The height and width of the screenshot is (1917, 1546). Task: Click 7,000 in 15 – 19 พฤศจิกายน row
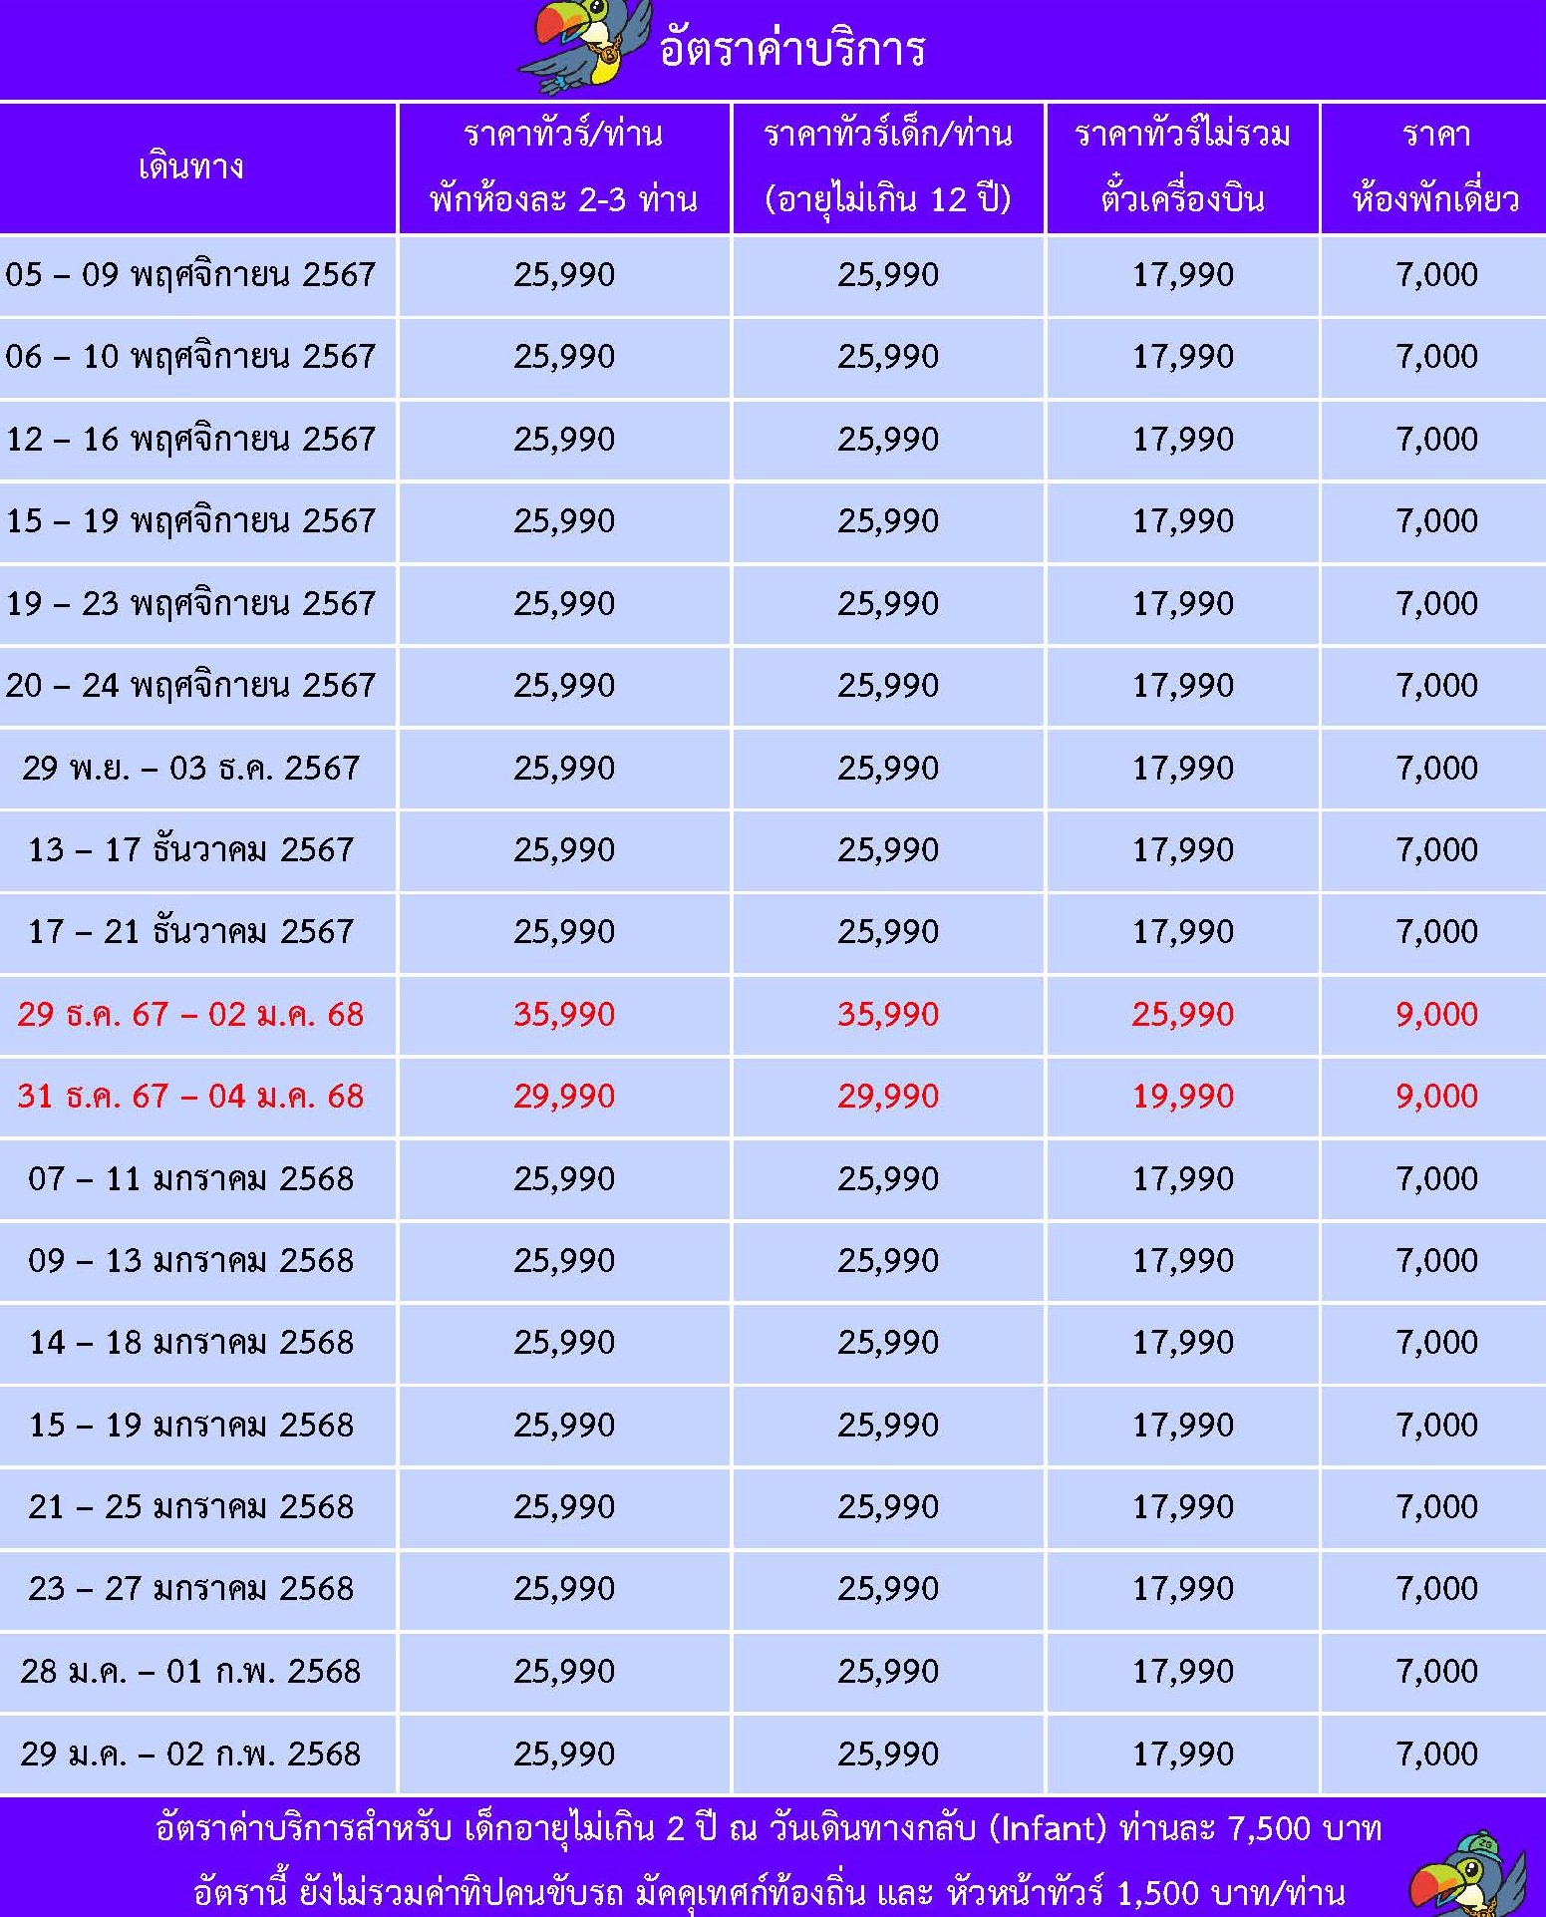(x=1436, y=520)
